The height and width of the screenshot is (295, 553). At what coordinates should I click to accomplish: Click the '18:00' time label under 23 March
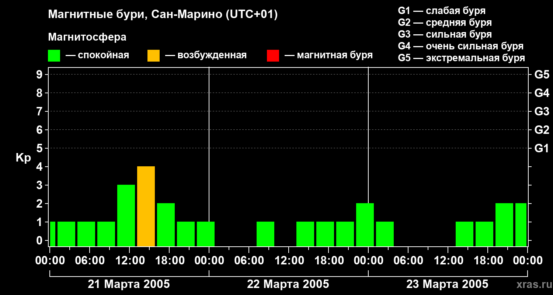pos(488,260)
